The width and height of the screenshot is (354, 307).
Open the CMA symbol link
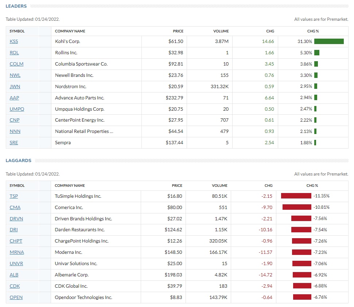[x=15, y=208]
